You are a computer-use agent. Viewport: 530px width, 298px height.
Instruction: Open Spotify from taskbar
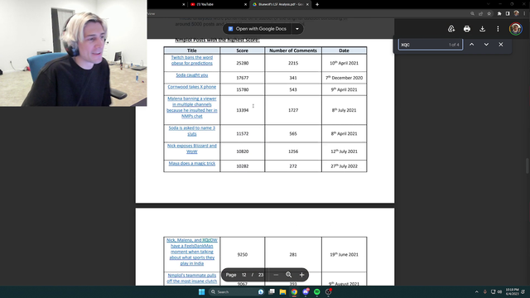(x=316, y=292)
